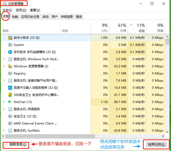Click the 连接设备平台 service gear icon
Image resolution: width=171 pixels, height=151 pixels.
[x=10, y=81]
